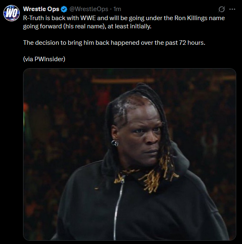Click the blue verified checkmark badge
Screen dimensions: 242x244
(x=64, y=9)
